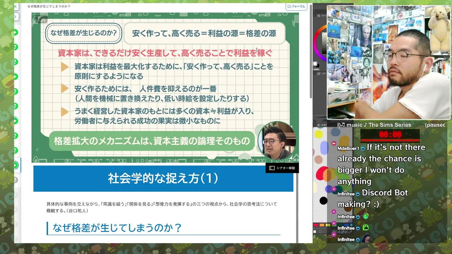Click the red 00:00 timer display
Viewport: 452px width, 254px height.
pos(390,134)
